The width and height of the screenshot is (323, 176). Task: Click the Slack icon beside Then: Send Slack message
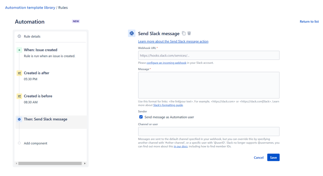tap(19, 119)
